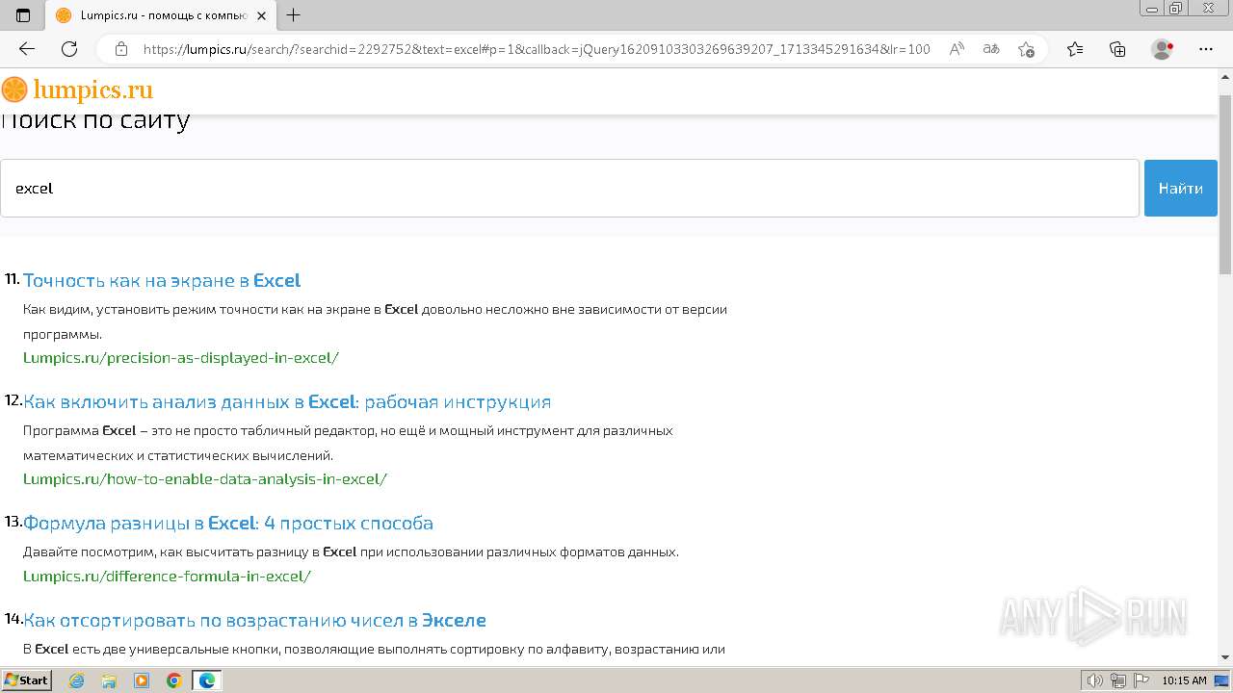The image size is (1233, 693).
Task: View site information lock icon
Action: tap(121, 49)
